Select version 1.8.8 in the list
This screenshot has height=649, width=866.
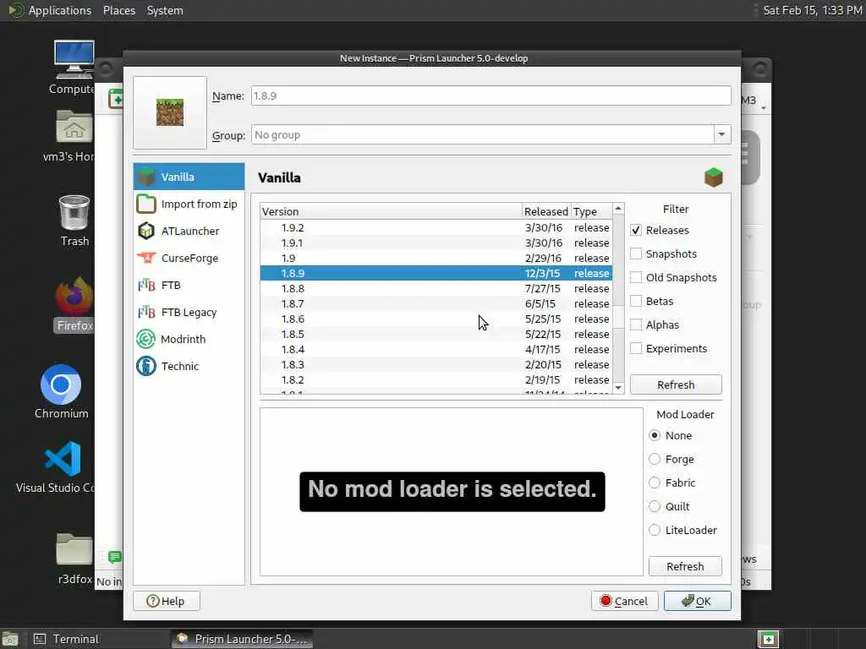point(436,288)
